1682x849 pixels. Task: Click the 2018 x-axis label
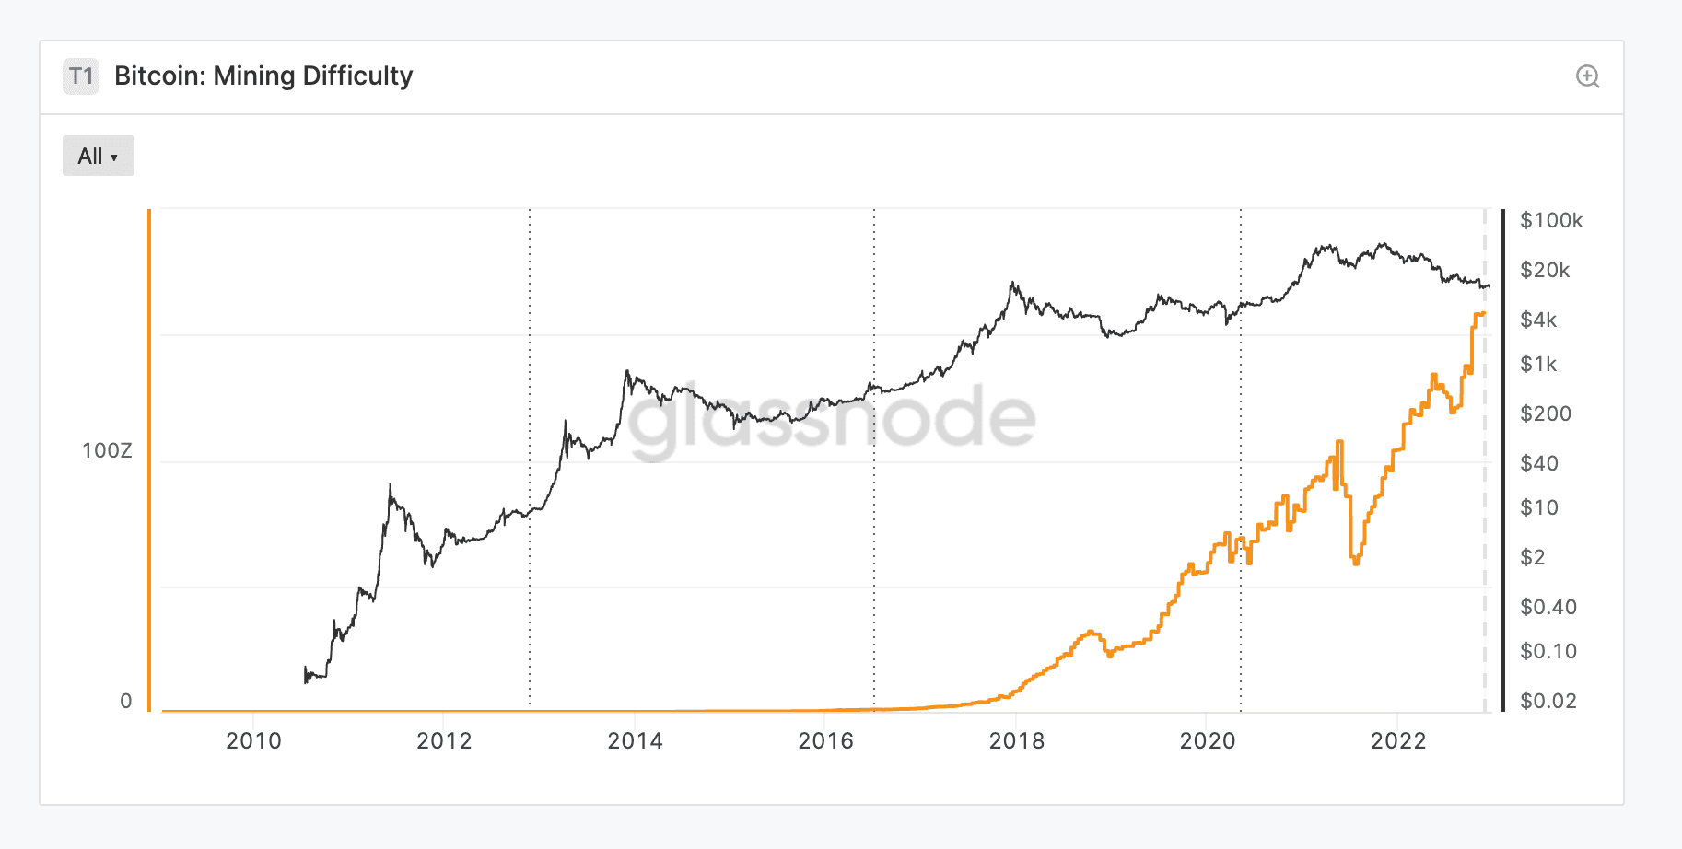[x=1016, y=741]
